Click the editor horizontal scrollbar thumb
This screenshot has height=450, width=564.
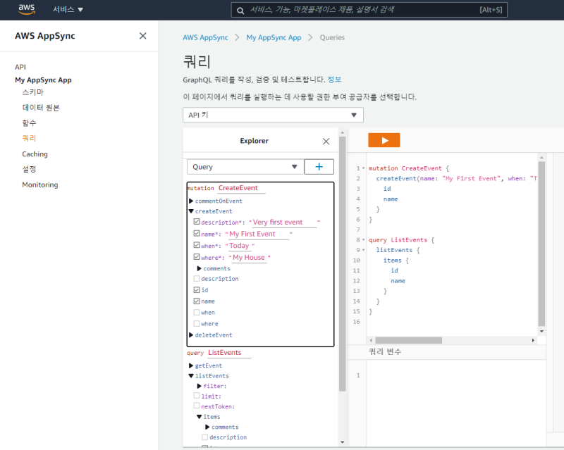click(x=409, y=340)
